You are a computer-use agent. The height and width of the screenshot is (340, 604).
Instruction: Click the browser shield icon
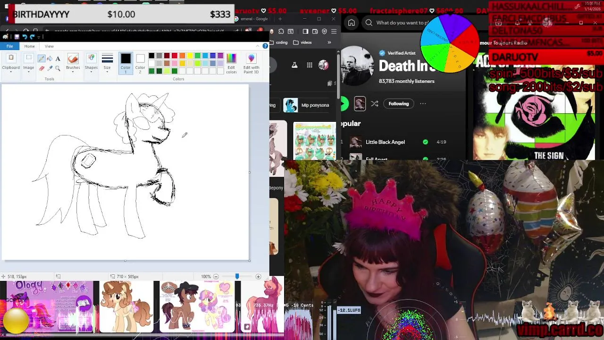324,31
